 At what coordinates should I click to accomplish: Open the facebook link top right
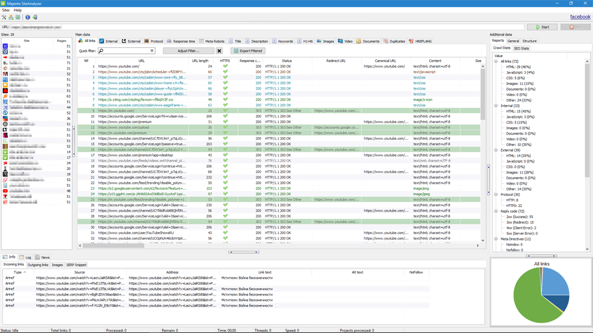tap(580, 16)
